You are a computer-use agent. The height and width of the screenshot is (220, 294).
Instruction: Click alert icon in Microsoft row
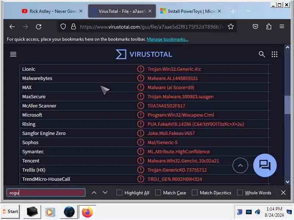point(140,115)
